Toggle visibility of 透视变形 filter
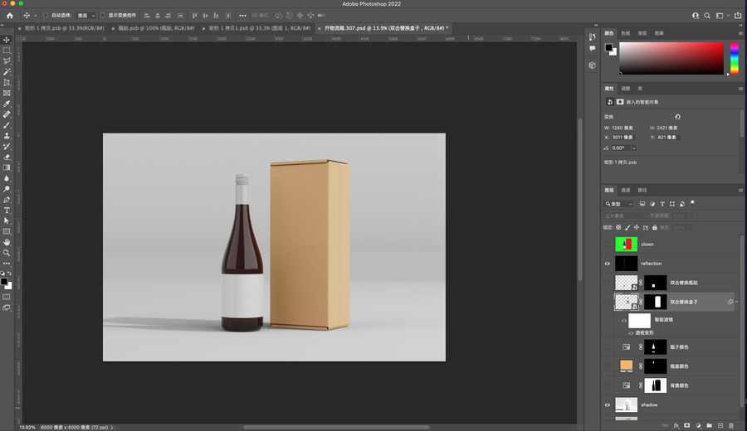 pos(632,332)
